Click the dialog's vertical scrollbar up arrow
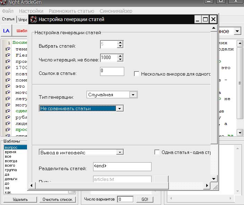This screenshot has width=244, height=205. 214,28
